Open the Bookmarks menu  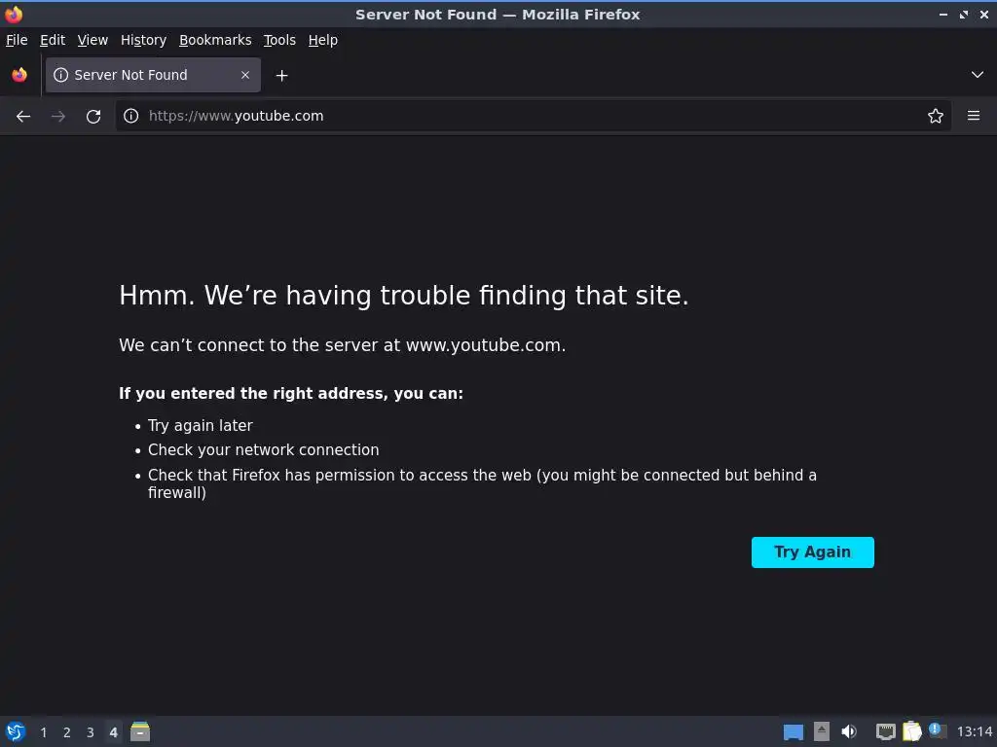pyautogui.click(x=215, y=40)
